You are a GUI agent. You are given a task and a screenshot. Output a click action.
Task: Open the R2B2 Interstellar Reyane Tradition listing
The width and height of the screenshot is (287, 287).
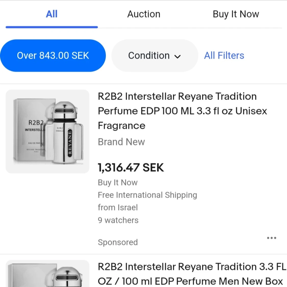click(182, 111)
